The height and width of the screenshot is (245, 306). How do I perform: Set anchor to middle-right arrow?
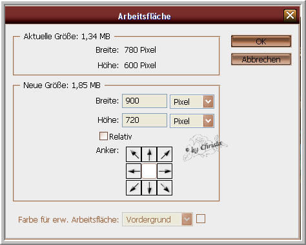tap(165, 171)
